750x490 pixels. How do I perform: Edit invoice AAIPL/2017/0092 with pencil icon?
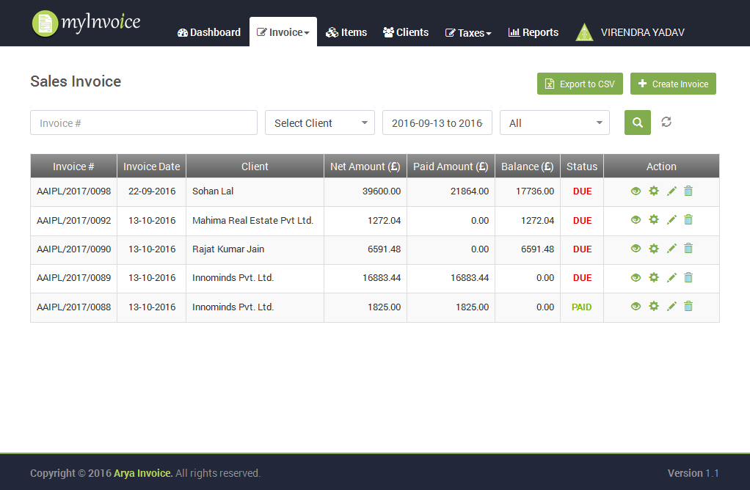pyautogui.click(x=671, y=220)
